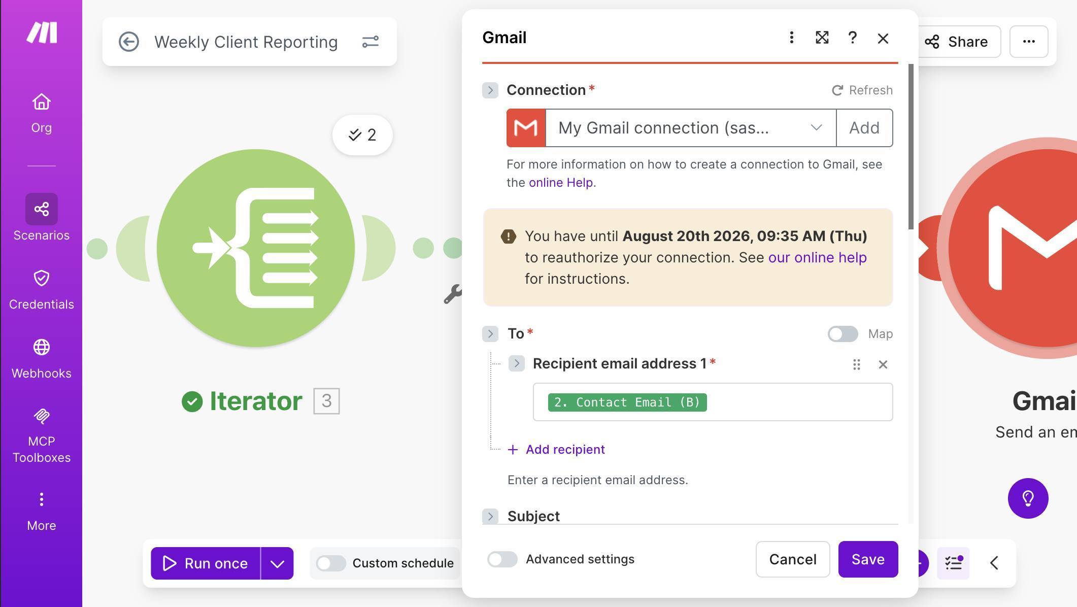Open the More menu in the sidebar
The image size is (1077, 607).
click(x=41, y=508)
